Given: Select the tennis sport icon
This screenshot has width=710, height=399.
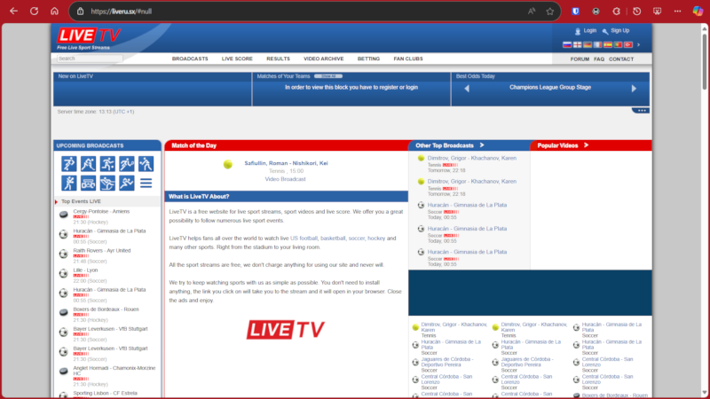Looking at the screenshot, I should tap(127, 164).
